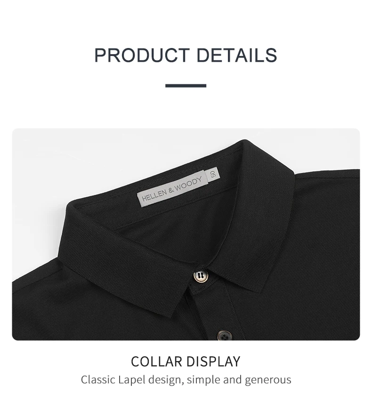Click the top collar button
The width and height of the screenshot is (372, 402).
point(201,276)
